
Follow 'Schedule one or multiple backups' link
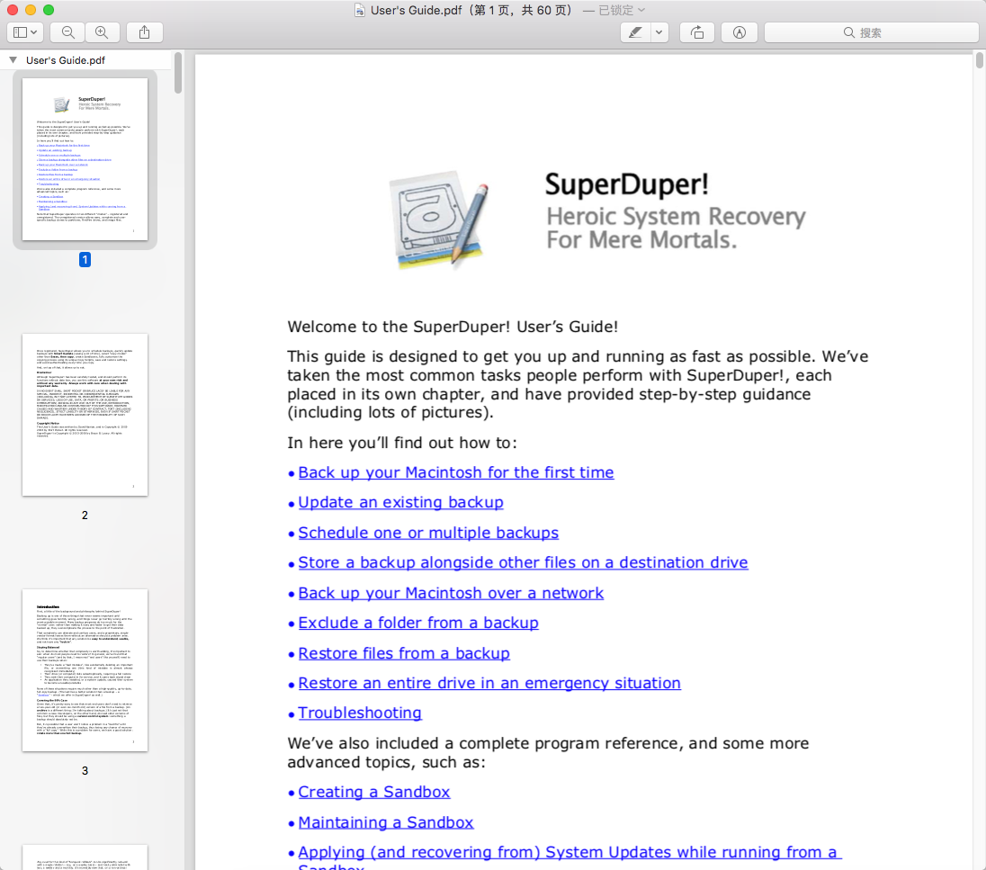[x=428, y=533]
